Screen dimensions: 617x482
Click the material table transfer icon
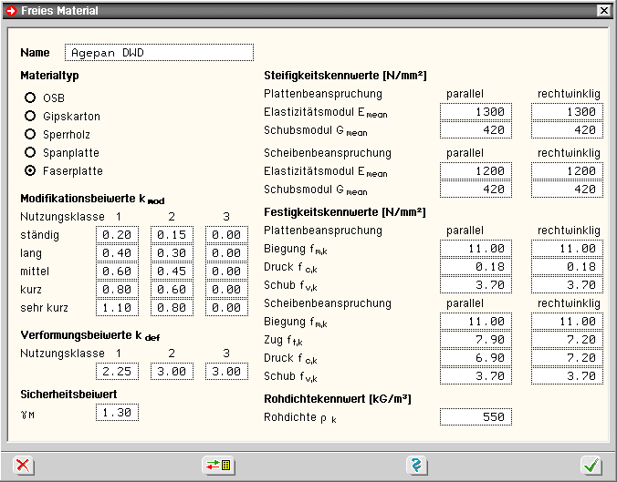(219, 466)
